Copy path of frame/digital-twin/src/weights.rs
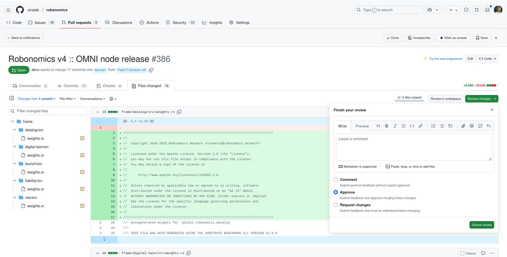Screen dimensions: 507x257 (189, 253)
